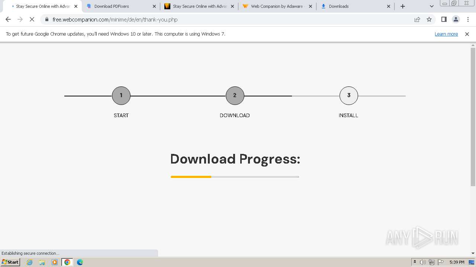This screenshot has height=267, width=476.
Task: Open the Windows Start menu
Action: pyautogui.click(x=10, y=262)
